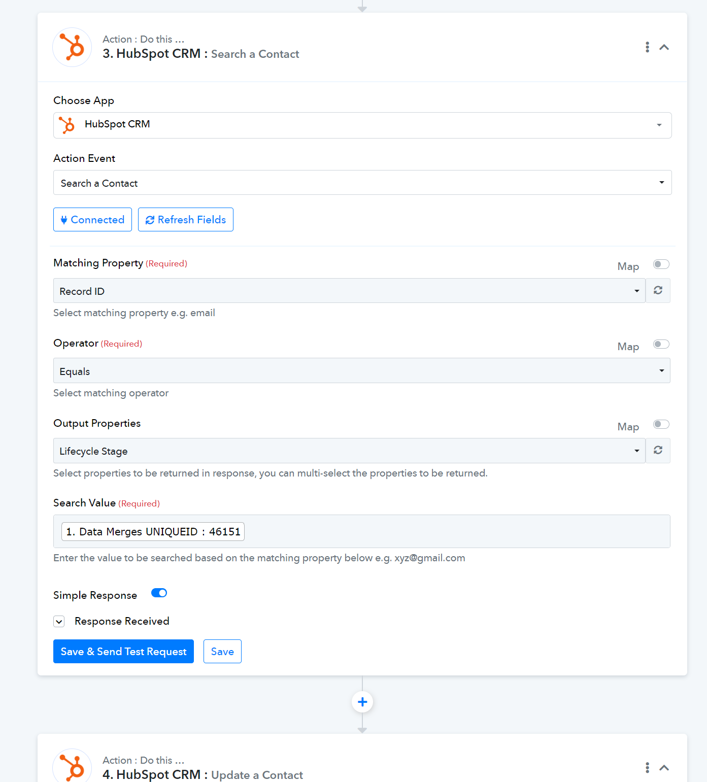Click HubSpot logo of step 3

click(x=72, y=47)
